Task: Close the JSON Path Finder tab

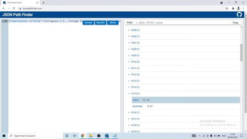Action: (x=37, y=3)
